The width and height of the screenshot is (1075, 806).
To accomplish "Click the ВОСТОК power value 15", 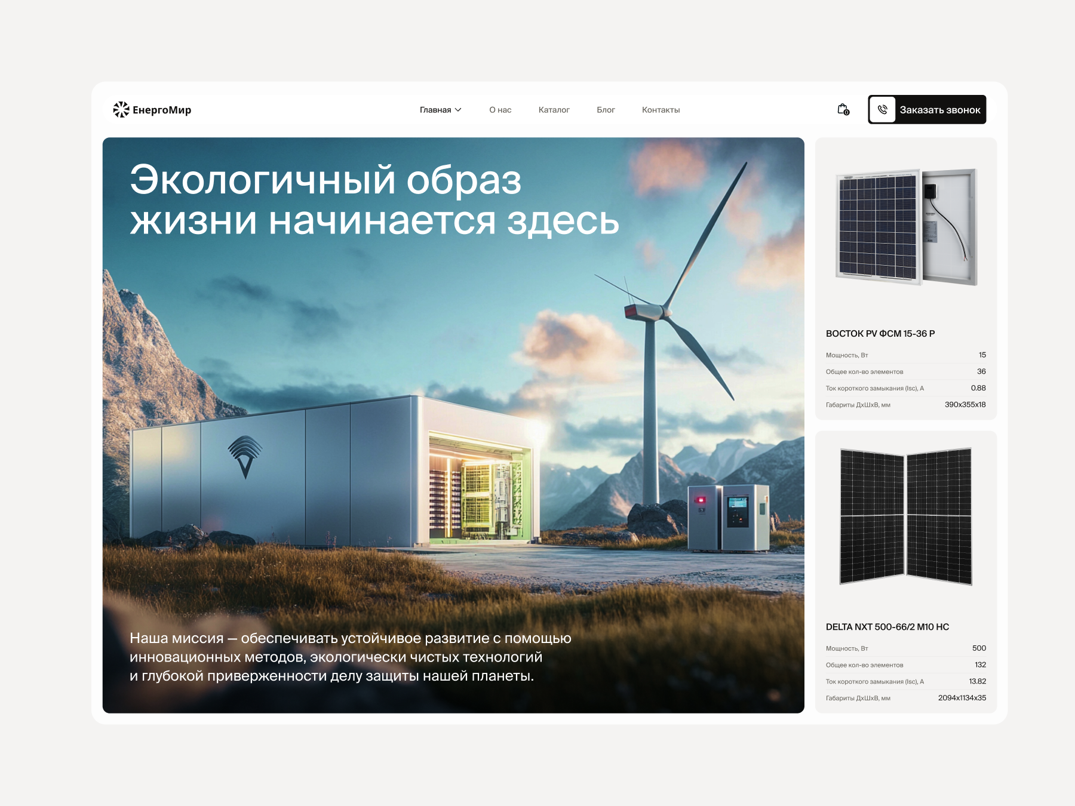I will (982, 355).
